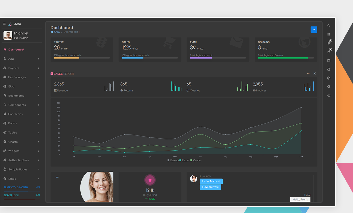Toggle Revenue series in chart legend
Screen dimensions: 353x213
coord(173,161)
